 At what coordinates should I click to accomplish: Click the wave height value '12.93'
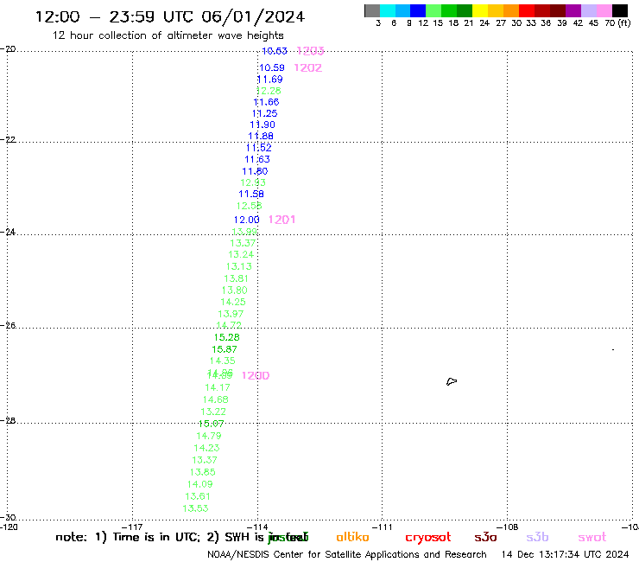coord(253,182)
